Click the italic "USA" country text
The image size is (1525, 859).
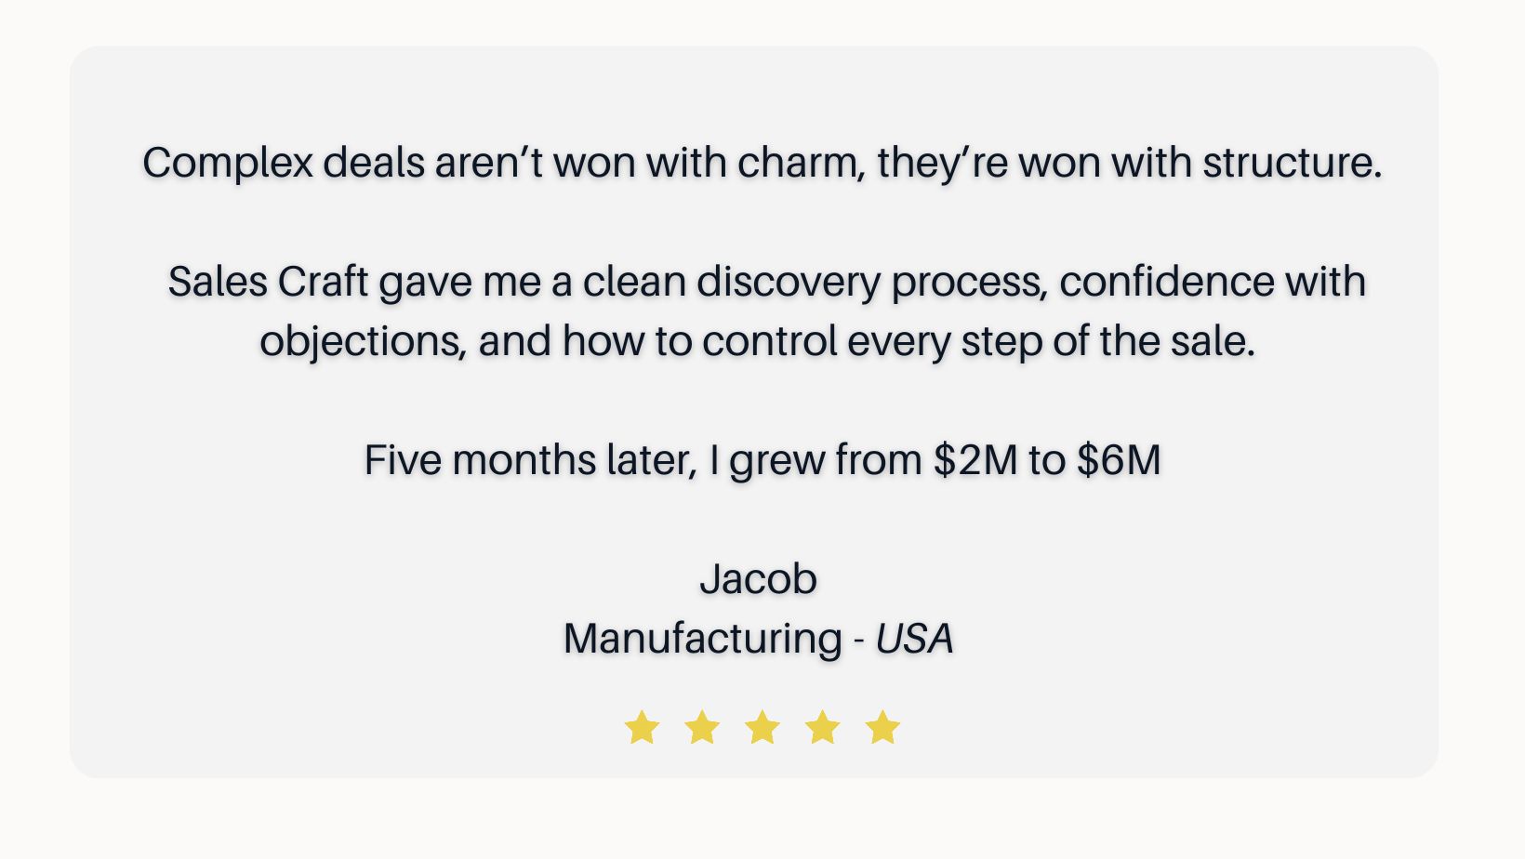tap(914, 640)
